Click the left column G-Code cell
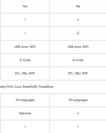 coord(25,60)
